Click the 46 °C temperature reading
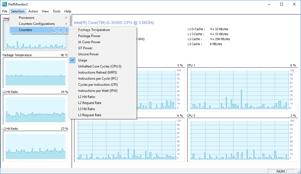The width and height of the screenshot is (301, 174). coord(64,55)
